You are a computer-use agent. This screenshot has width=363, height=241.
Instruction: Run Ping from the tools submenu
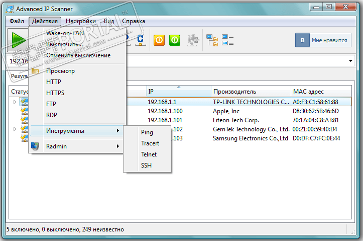click(x=147, y=132)
